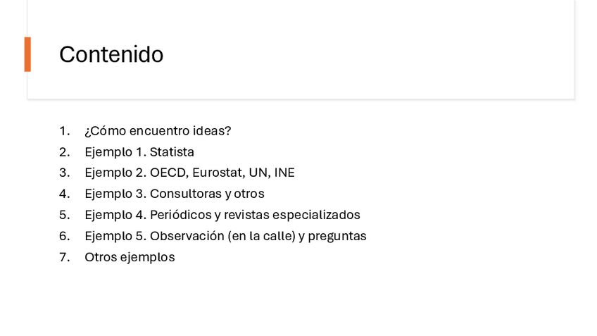
Task: Click the word "Statista" in item two
Action: click(x=172, y=152)
